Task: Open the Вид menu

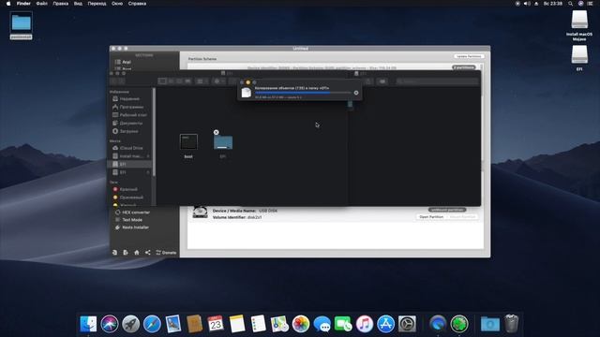Action: tap(78, 4)
